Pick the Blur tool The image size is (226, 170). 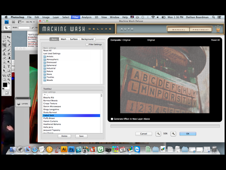4,62
